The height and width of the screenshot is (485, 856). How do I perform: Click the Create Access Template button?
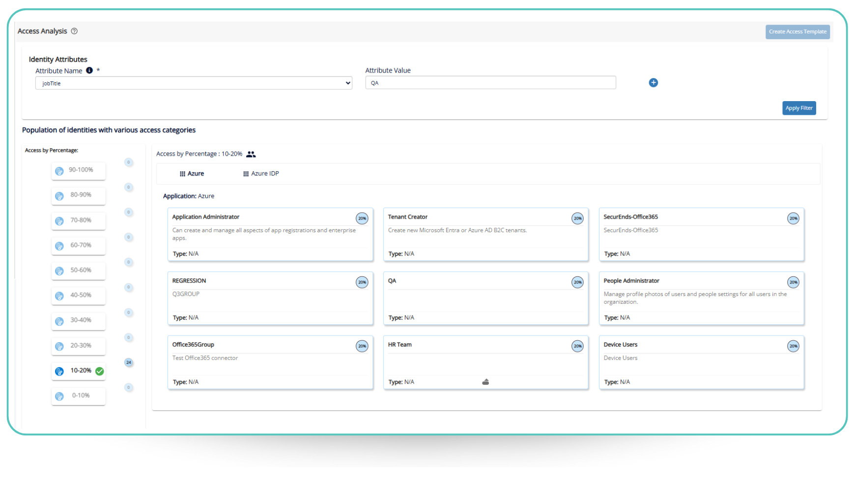[x=797, y=32]
